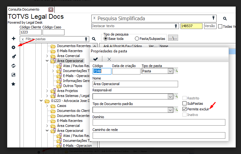Select Pasta/Subpastas radio button

pos(137,39)
